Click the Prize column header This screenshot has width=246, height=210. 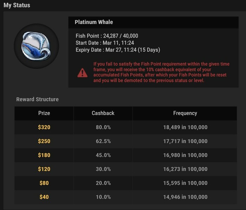(44, 113)
